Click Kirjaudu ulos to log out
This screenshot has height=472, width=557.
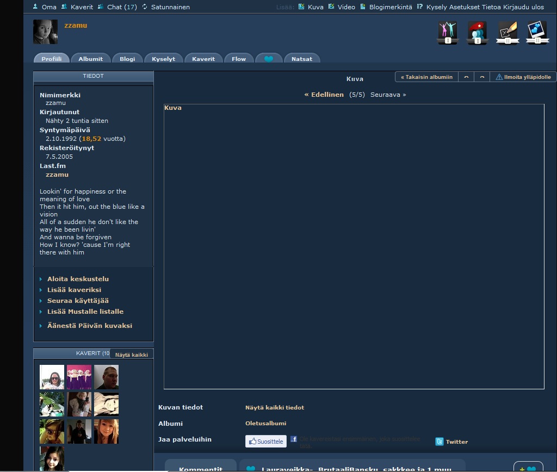tap(523, 7)
